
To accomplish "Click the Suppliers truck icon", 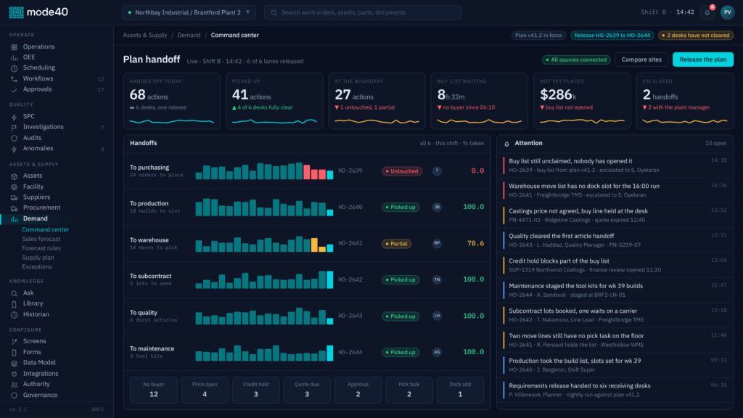I will (15, 197).
